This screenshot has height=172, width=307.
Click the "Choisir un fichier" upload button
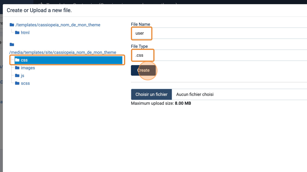tap(151, 94)
